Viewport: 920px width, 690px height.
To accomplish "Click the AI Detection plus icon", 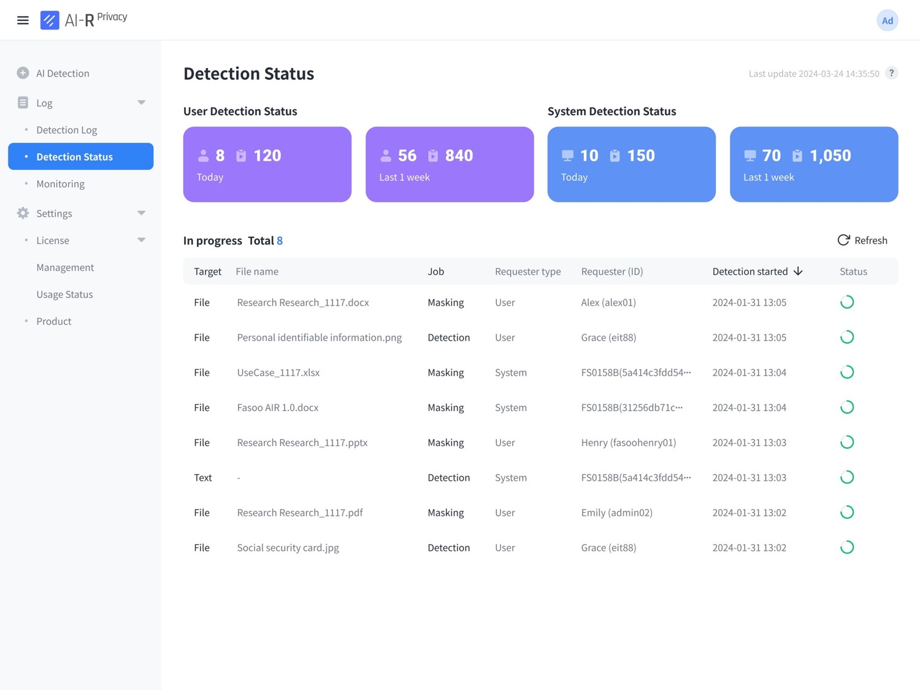I will 23,73.
